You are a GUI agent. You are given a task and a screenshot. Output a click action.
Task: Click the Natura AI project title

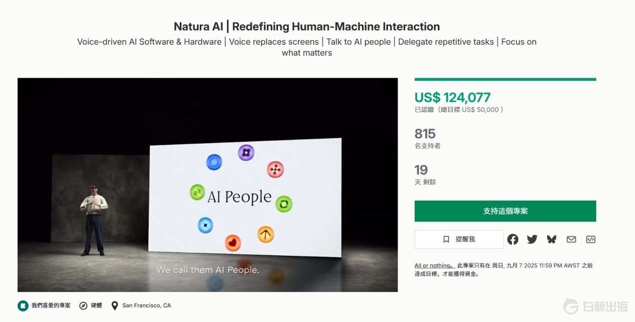[307, 27]
